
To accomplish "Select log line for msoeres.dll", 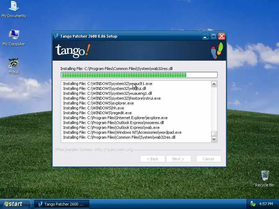I will click(x=114, y=123).
